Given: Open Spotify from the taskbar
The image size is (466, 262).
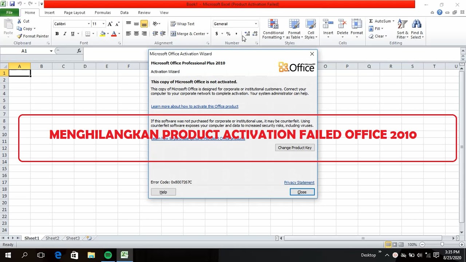Looking at the screenshot, I should [108, 255].
